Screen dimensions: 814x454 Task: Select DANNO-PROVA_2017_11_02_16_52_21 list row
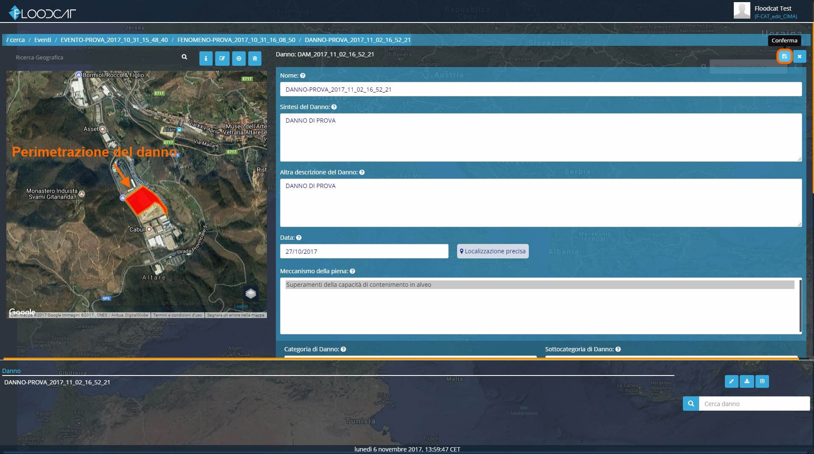57,382
